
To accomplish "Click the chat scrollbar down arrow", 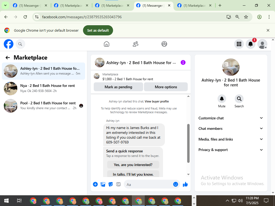I will (188, 174).
